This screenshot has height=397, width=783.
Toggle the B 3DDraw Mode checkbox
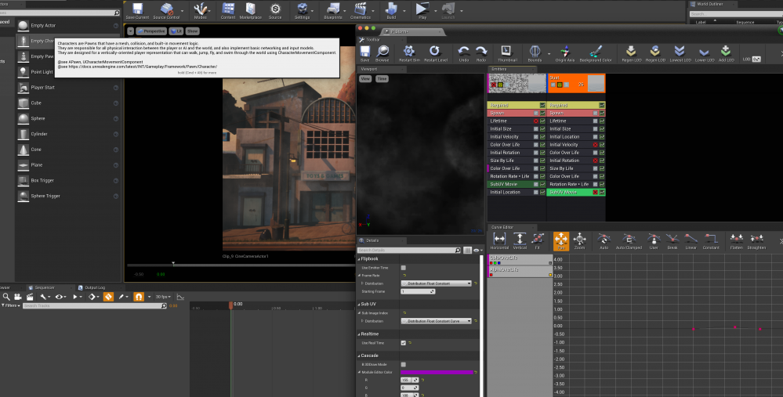[x=403, y=364]
